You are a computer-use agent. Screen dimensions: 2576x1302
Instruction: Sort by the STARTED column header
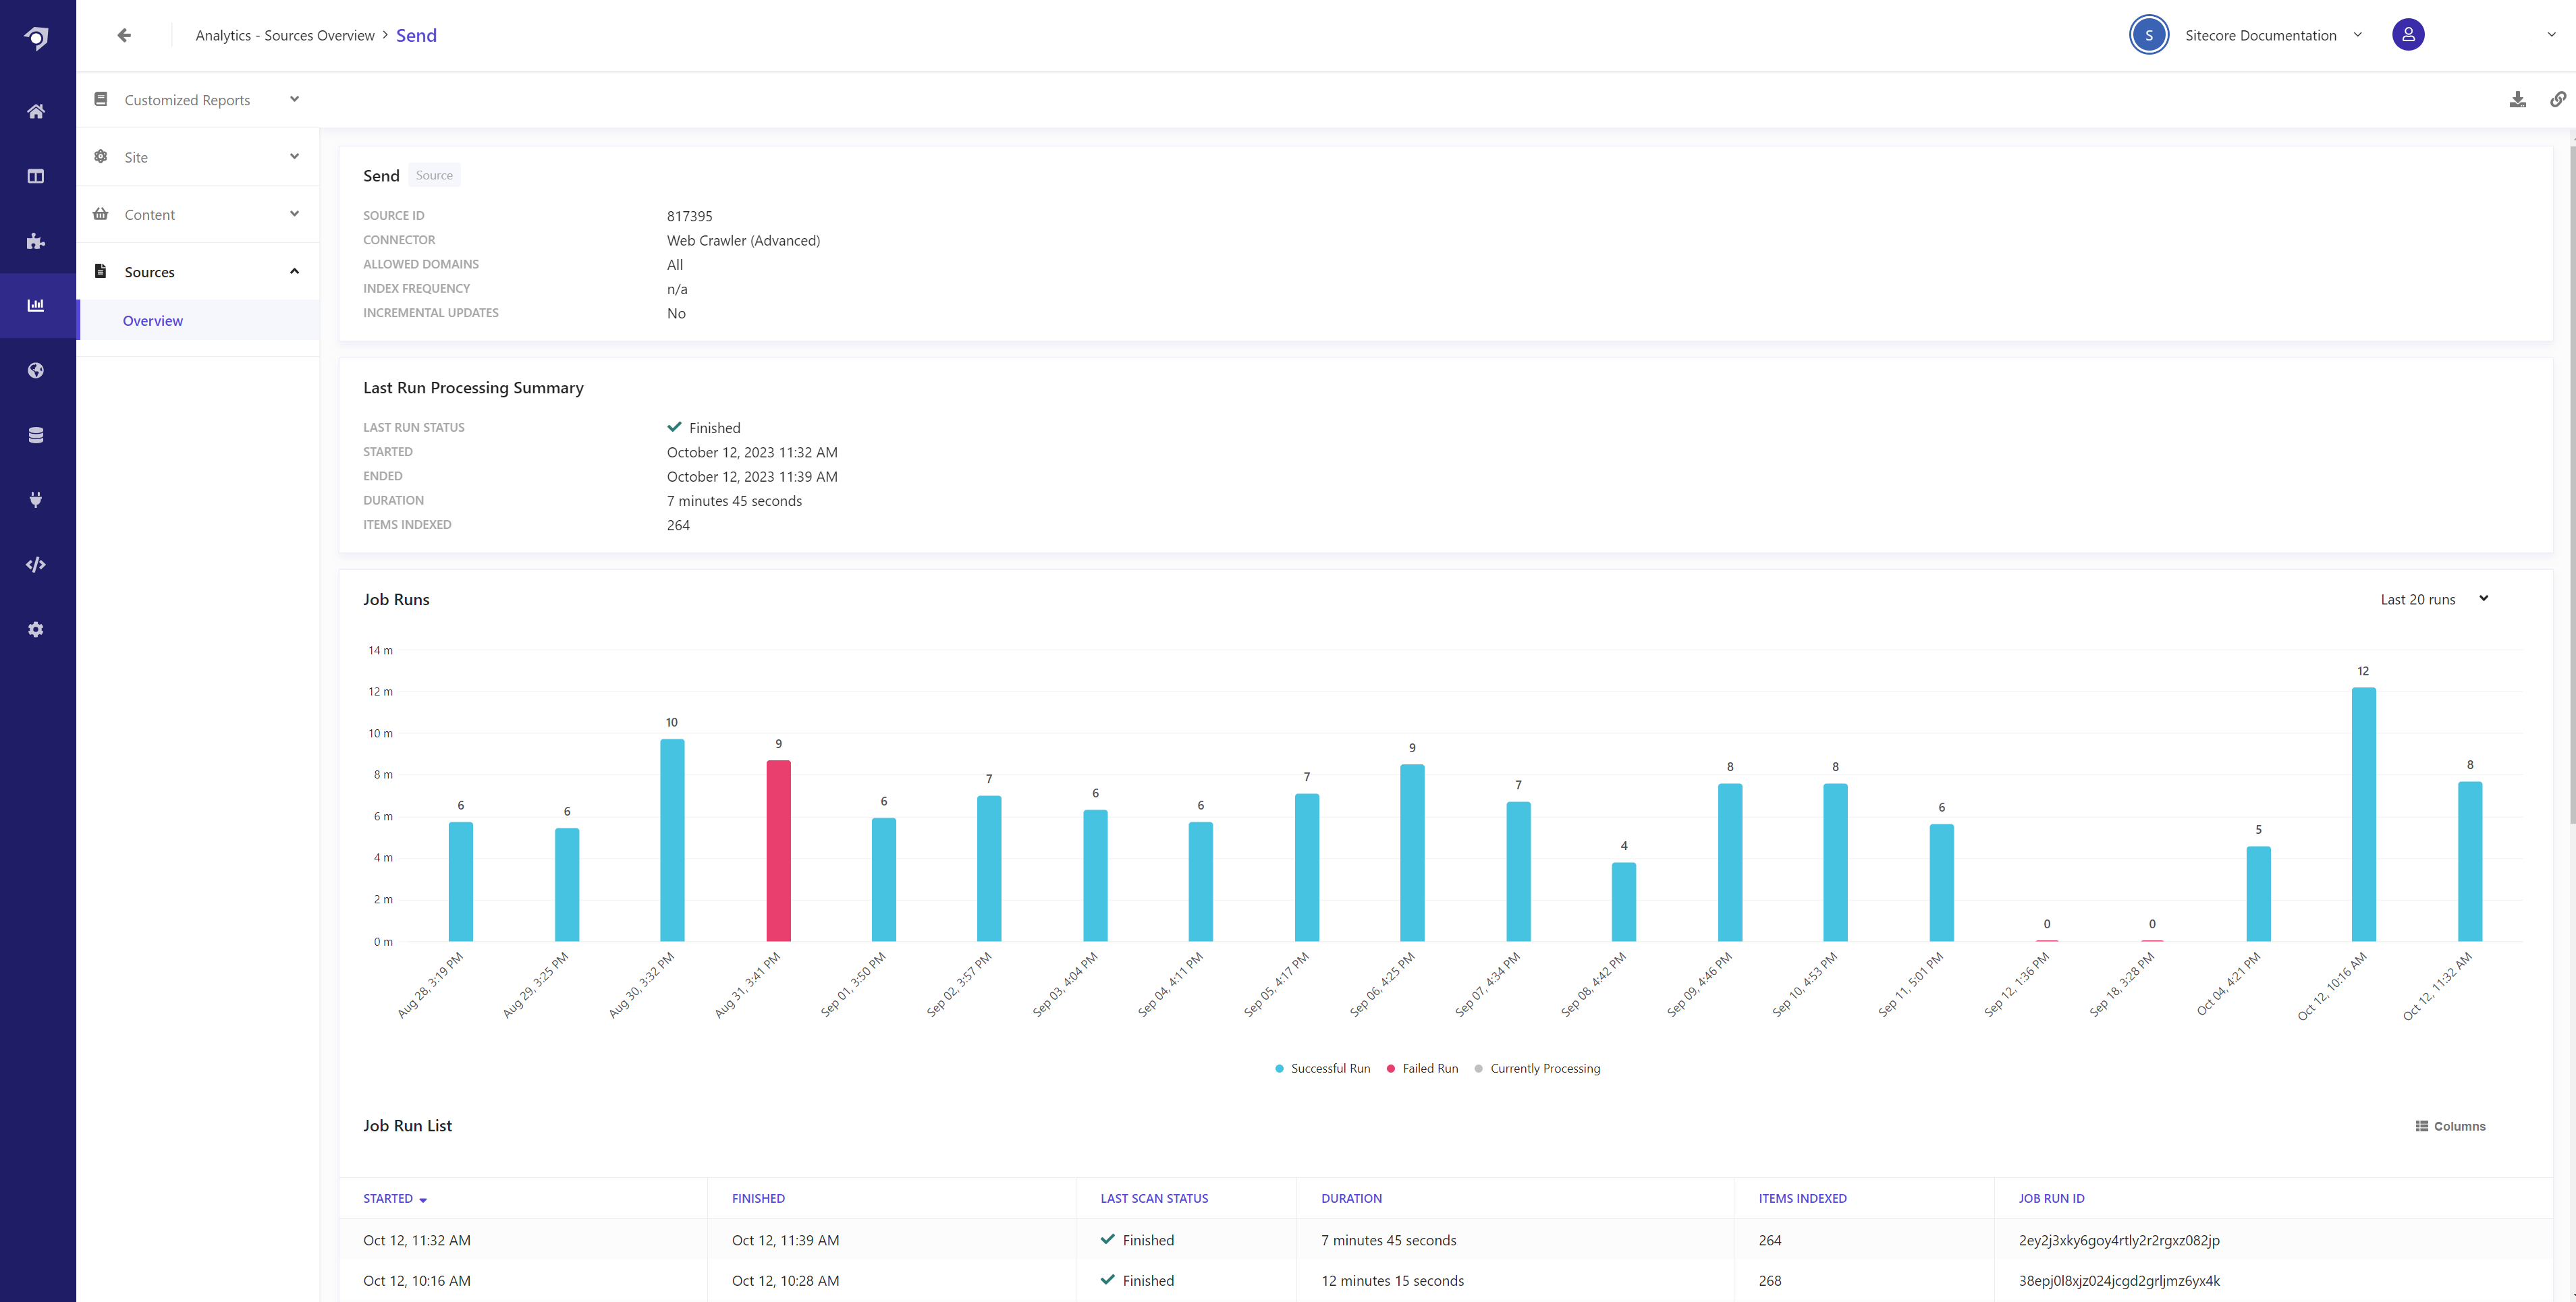[x=388, y=1199]
